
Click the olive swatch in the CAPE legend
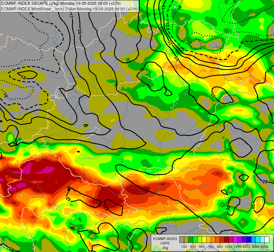click(186, 239)
